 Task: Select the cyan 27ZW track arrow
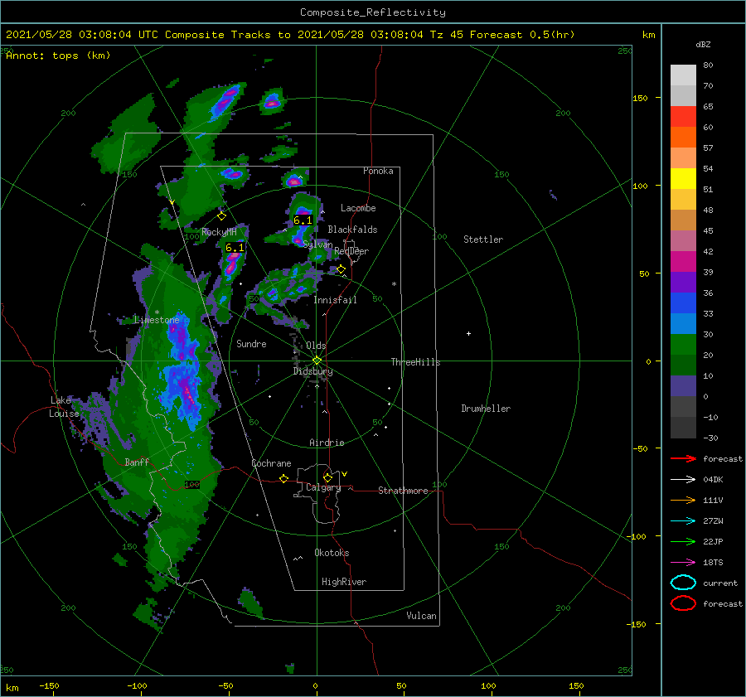pyautogui.click(x=683, y=521)
